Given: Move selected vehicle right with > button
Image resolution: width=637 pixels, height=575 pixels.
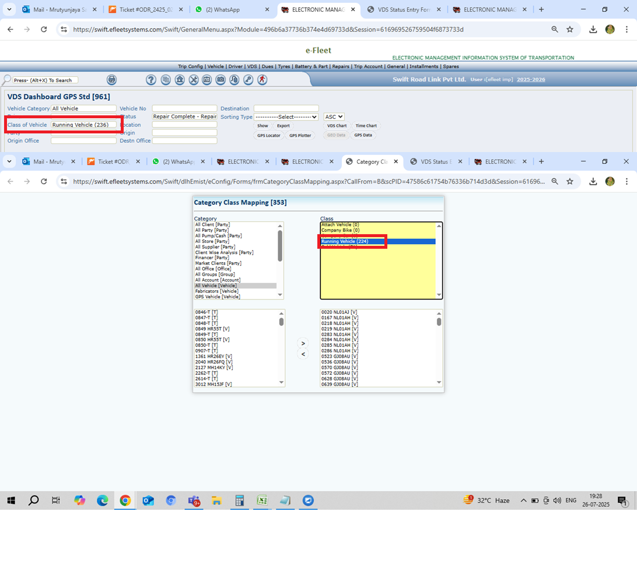Looking at the screenshot, I should [x=303, y=344].
